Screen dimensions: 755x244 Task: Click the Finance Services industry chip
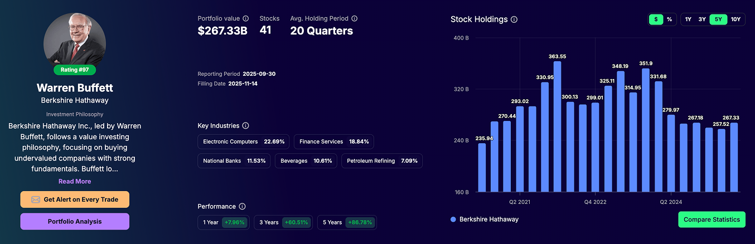click(334, 141)
